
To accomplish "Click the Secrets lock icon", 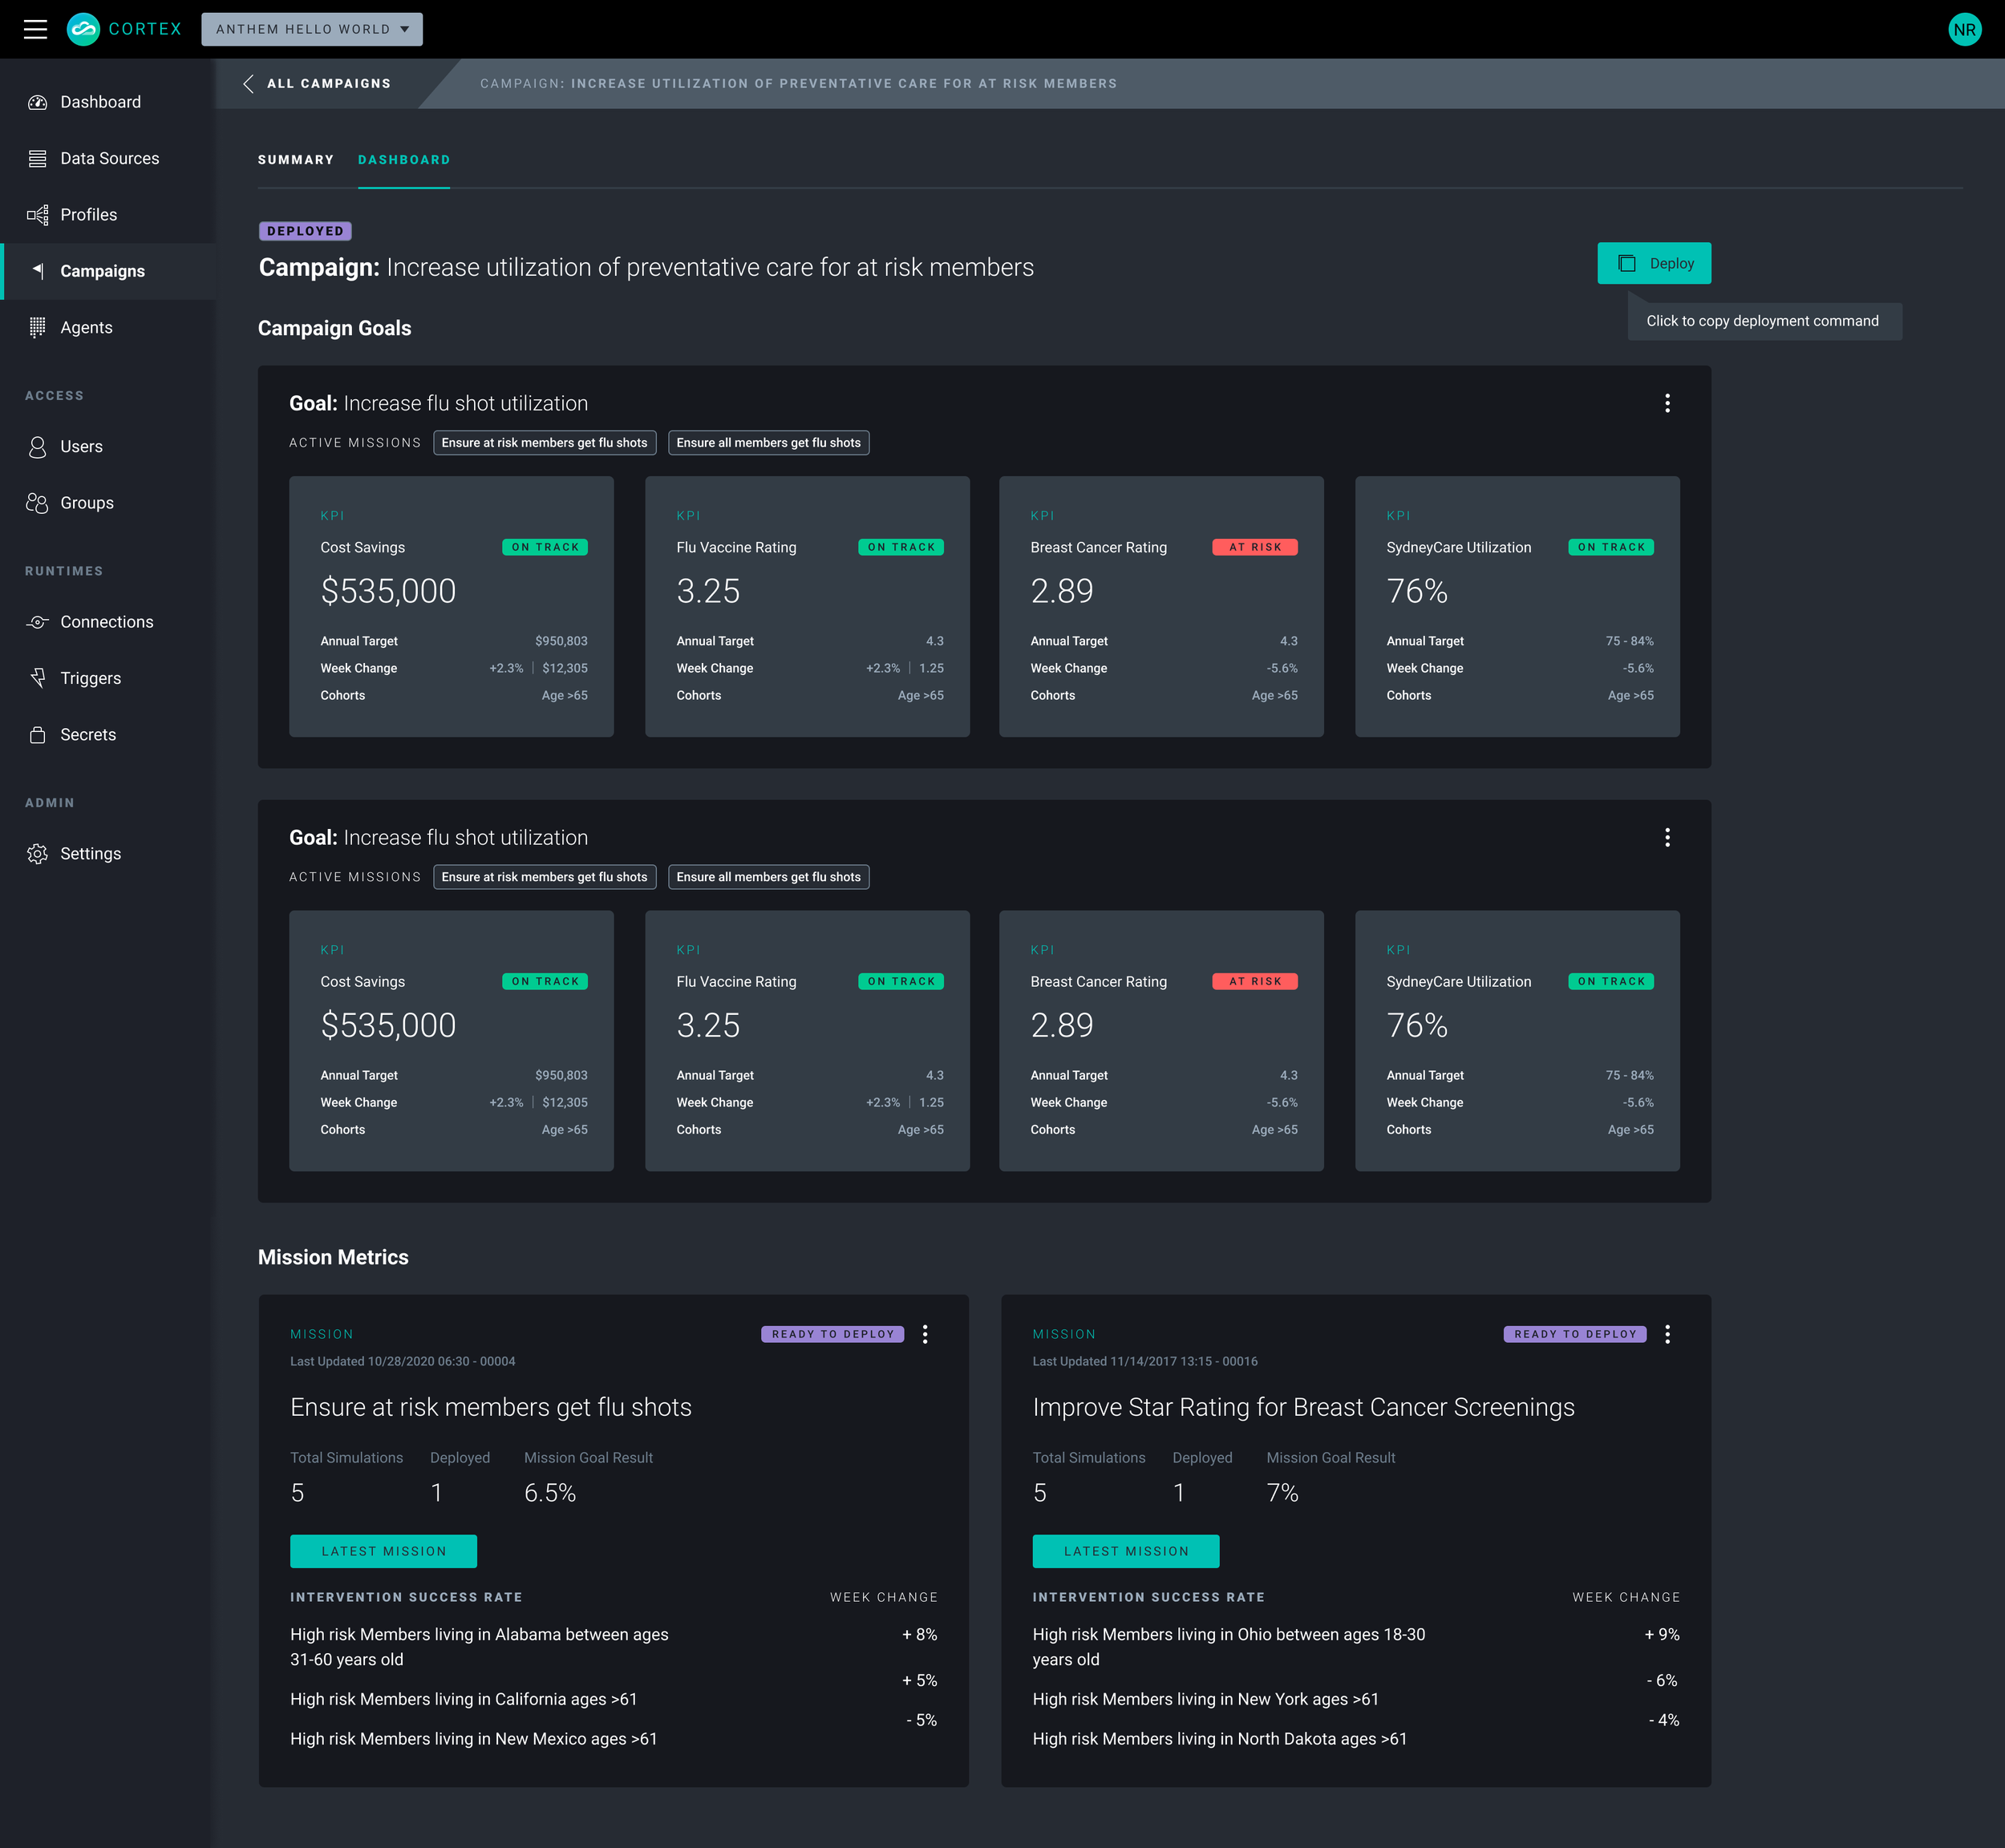I will (x=38, y=735).
